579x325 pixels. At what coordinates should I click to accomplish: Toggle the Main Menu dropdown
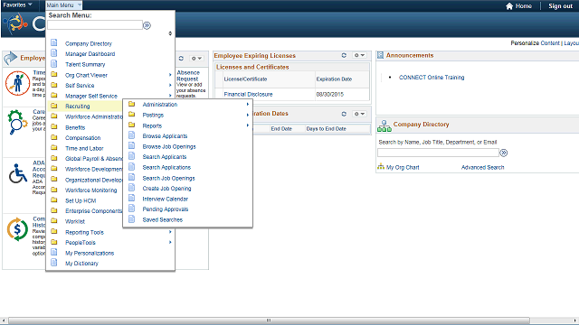(63, 5)
